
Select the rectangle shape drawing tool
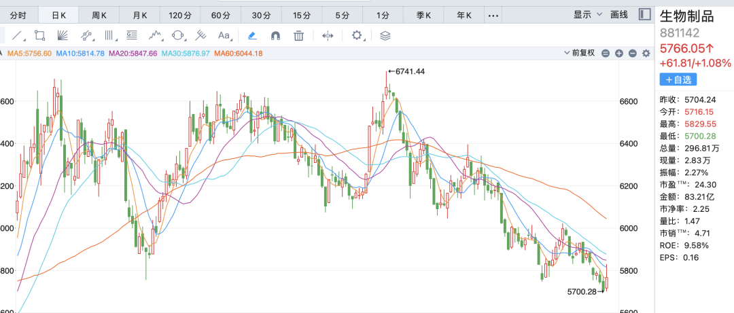[x=40, y=35]
